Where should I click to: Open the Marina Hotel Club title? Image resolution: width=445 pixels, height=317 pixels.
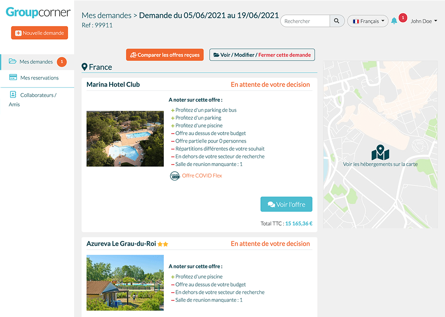click(113, 84)
